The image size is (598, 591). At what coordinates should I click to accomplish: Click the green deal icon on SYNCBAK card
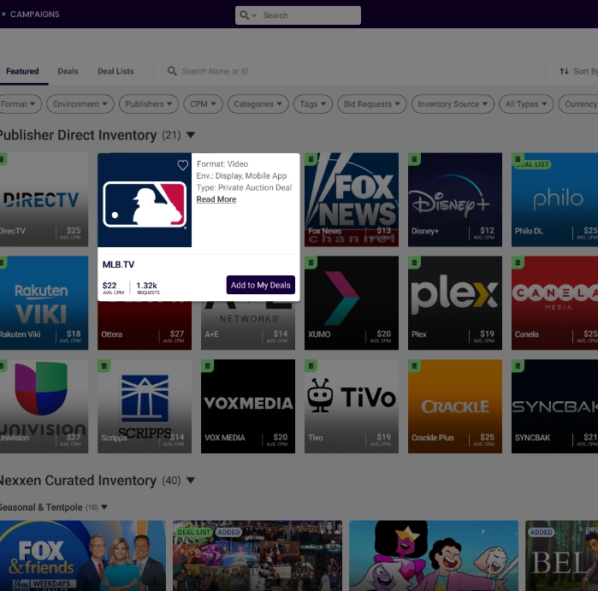518,366
